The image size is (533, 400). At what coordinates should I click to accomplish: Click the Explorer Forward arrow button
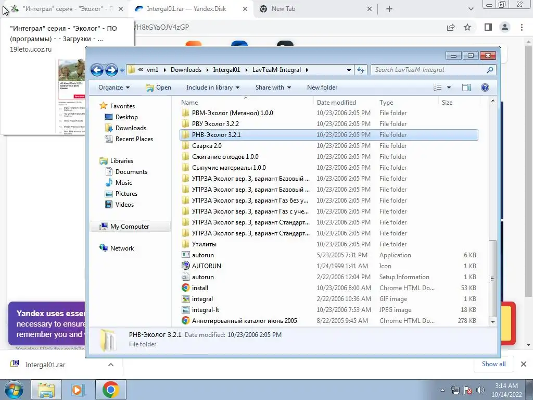[111, 70]
